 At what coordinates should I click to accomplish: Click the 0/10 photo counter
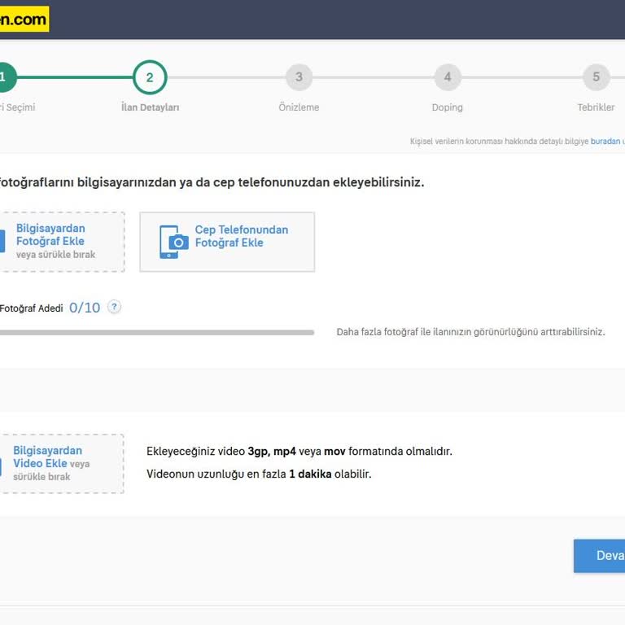[x=85, y=308]
